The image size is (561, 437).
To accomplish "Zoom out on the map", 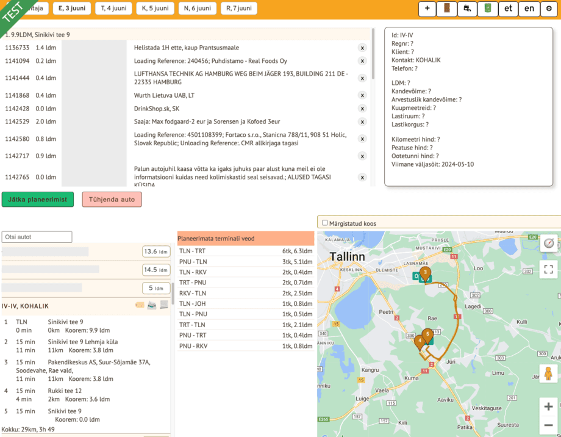I will [548, 425].
